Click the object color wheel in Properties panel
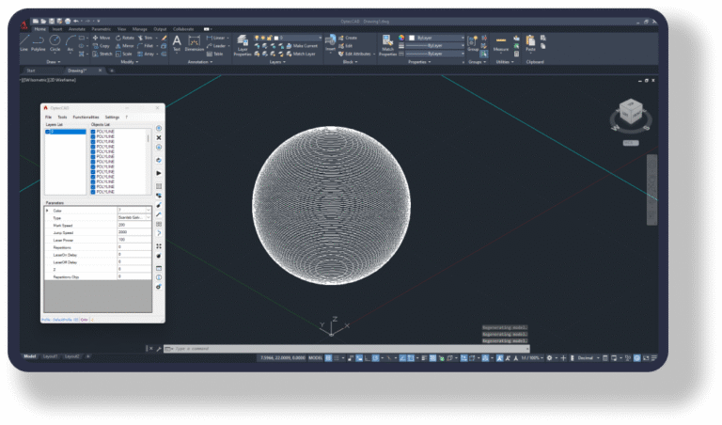Image resolution: width=722 pixels, height=425 pixels. point(401,38)
